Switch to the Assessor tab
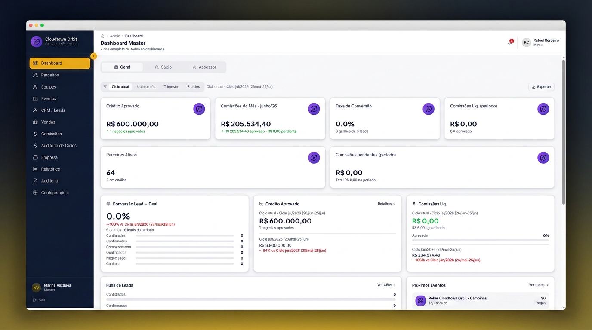This screenshot has width=592, height=330. point(204,67)
